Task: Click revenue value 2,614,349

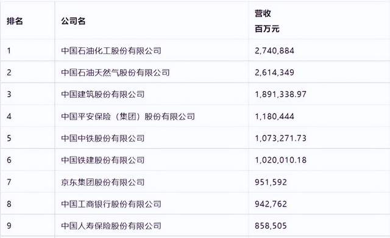Action: (274, 73)
